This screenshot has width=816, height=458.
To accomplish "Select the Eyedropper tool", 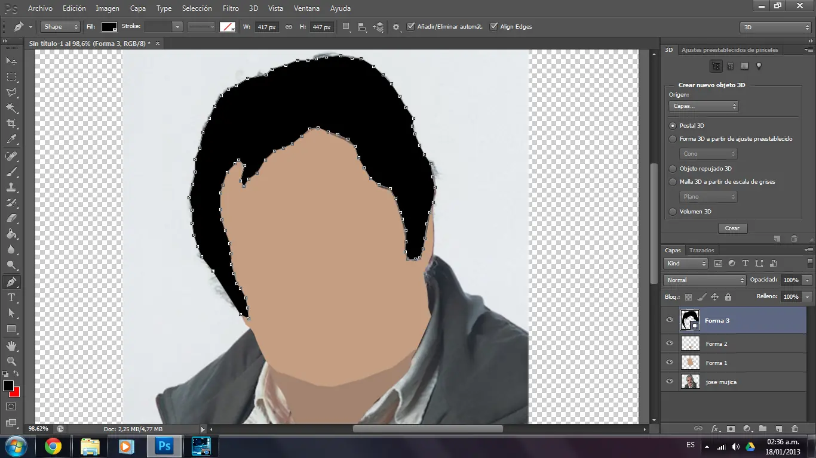I will tap(11, 140).
